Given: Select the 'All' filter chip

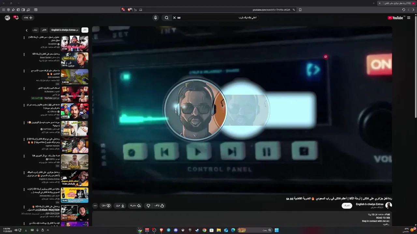Looking at the screenshot, I should pyautogui.click(x=85, y=30).
